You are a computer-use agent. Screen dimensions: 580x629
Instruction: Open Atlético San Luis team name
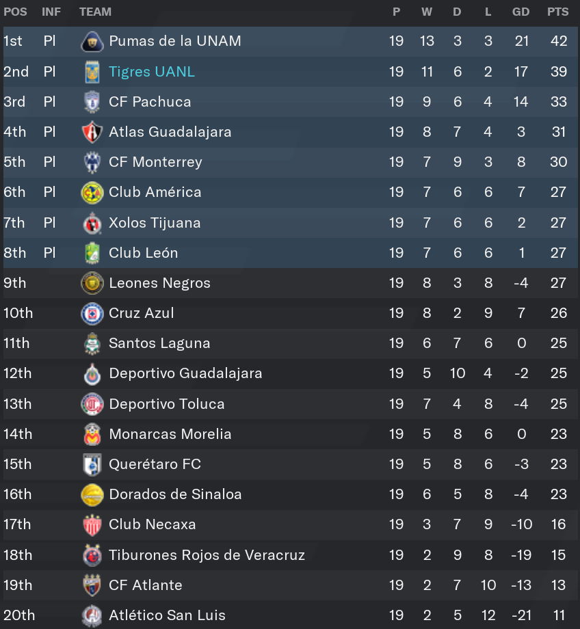point(167,615)
